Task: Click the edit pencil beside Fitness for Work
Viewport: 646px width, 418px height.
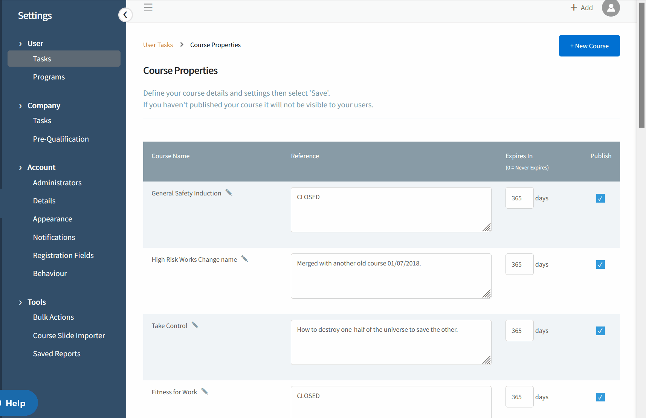Action: [205, 392]
